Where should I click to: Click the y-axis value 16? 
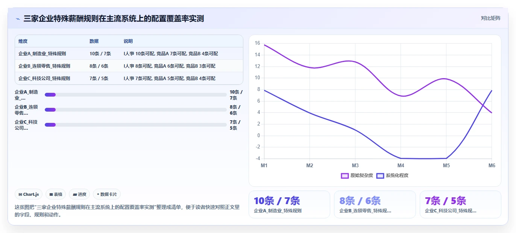(x=257, y=43)
